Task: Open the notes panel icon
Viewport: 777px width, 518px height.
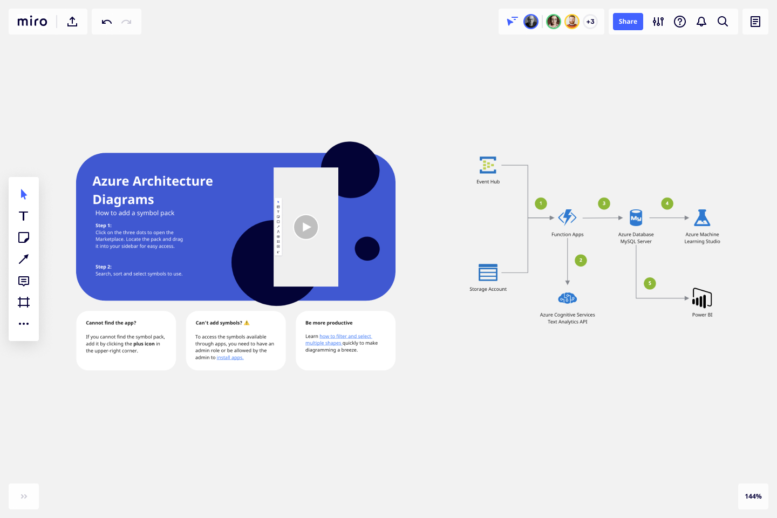Action: (755, 22)
